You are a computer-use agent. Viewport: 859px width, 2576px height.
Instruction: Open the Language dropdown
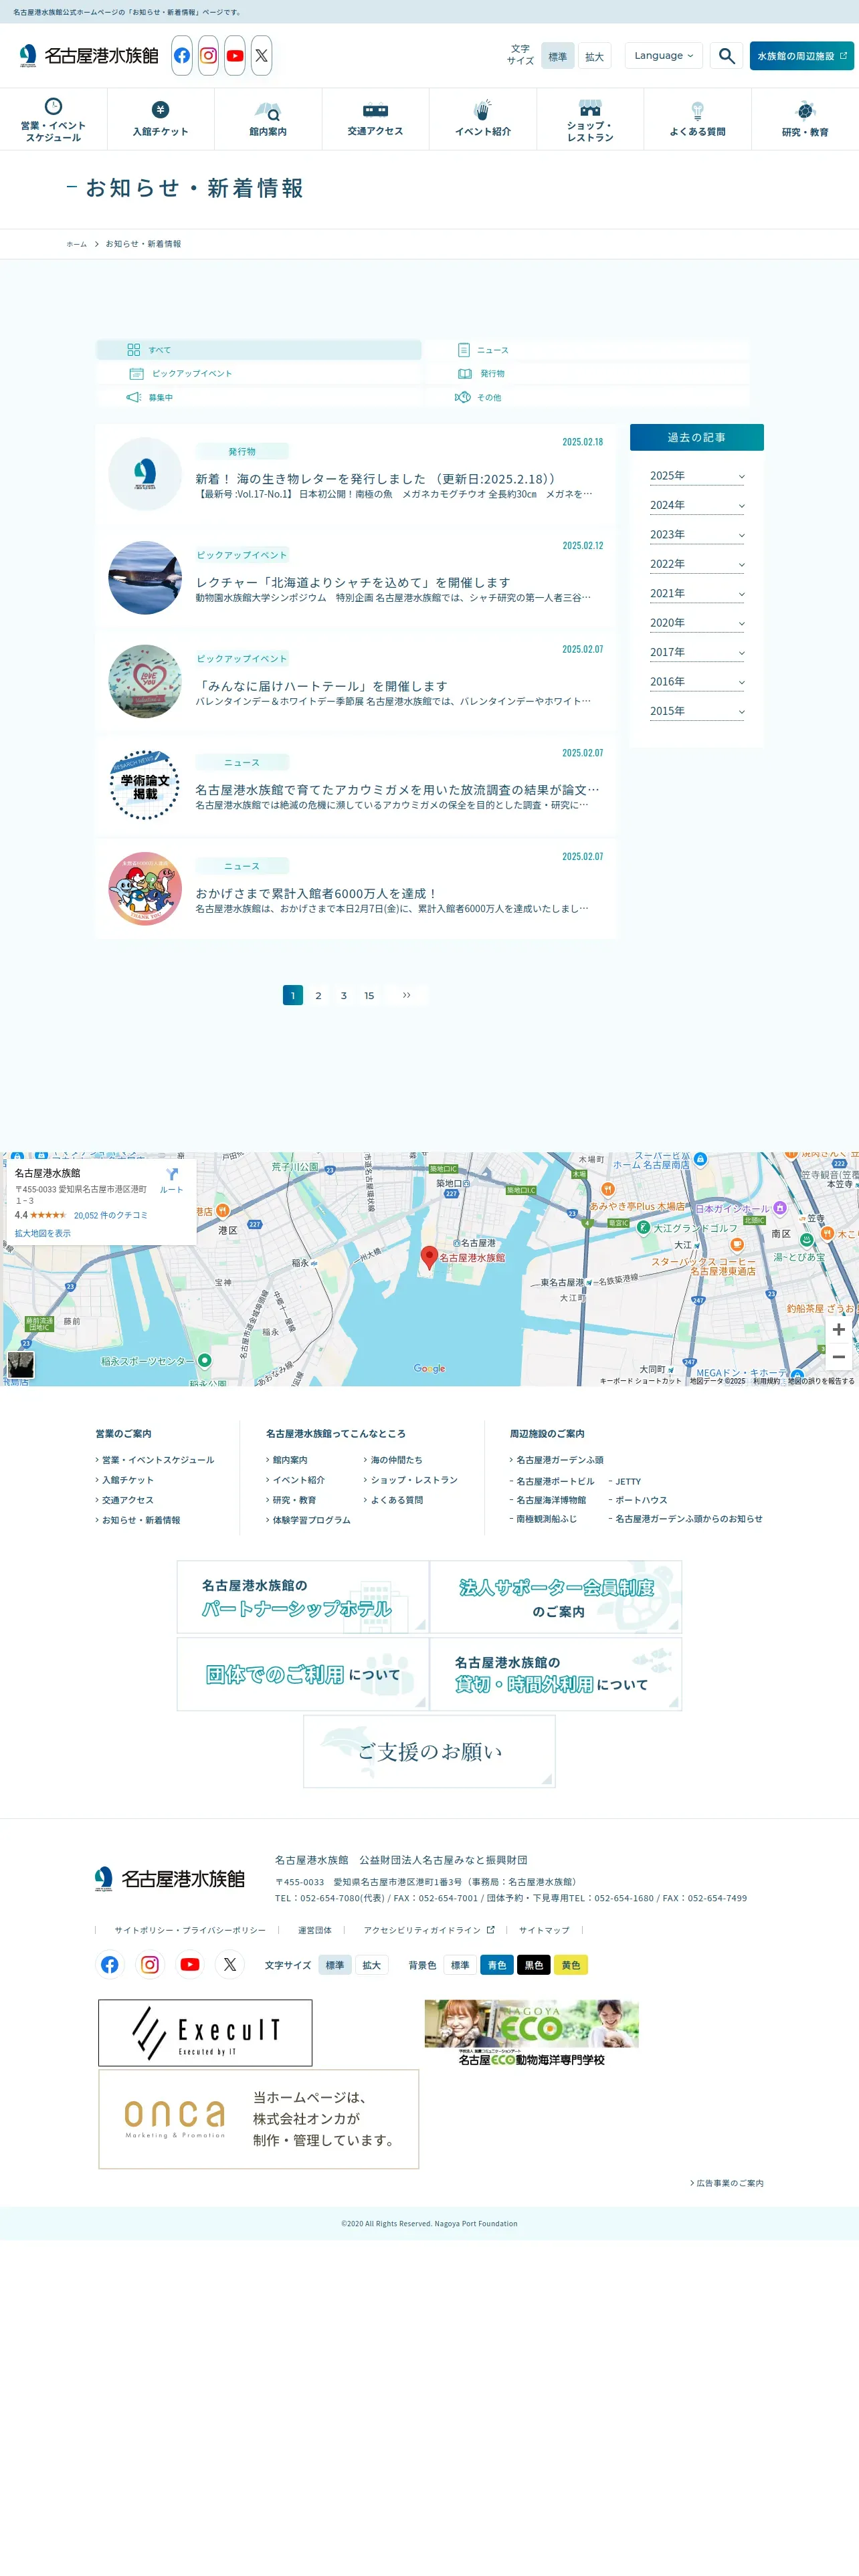pyautogui.click(x=664, y=56)
